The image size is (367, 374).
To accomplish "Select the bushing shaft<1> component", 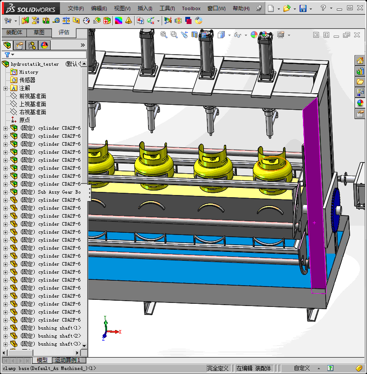I will tap(59, 328).
